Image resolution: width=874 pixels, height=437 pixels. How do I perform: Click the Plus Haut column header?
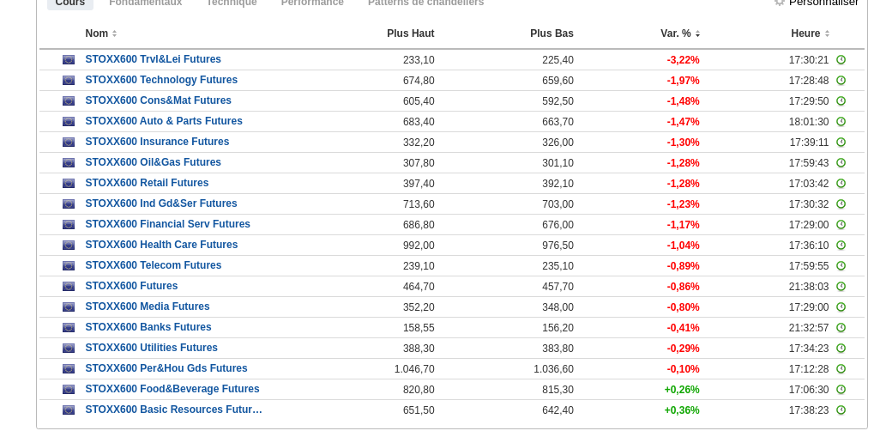[410, 33]
